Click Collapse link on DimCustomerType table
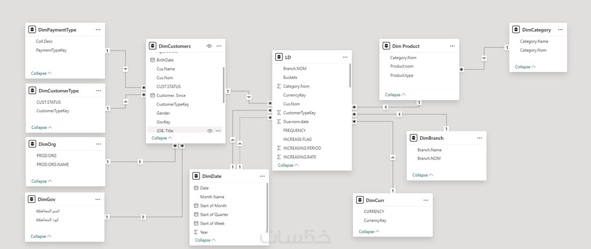This screenshot has width=591, height=249. click(41, 127)
